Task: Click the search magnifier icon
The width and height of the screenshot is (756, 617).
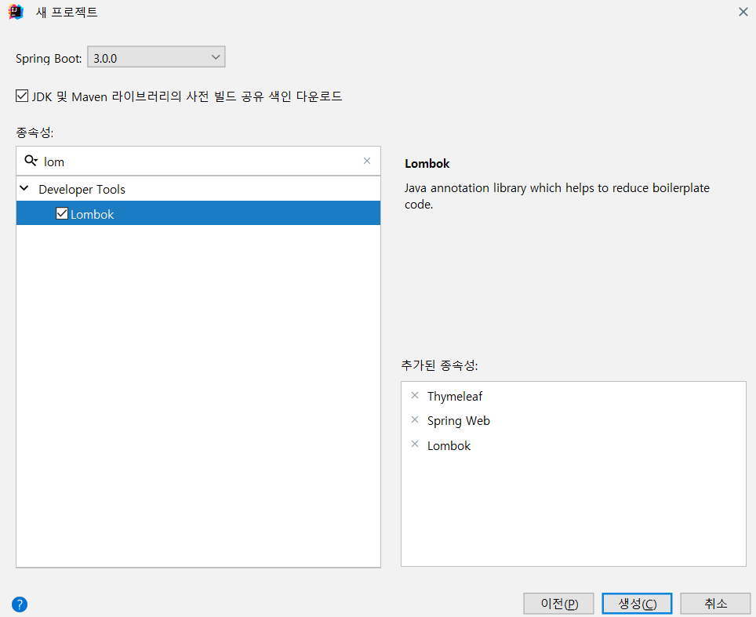Action: pos(31,161)
